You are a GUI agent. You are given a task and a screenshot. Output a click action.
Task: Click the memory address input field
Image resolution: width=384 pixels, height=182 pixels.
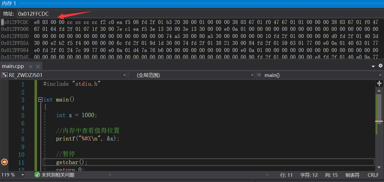pyautogui.click(x=200, y=14)
